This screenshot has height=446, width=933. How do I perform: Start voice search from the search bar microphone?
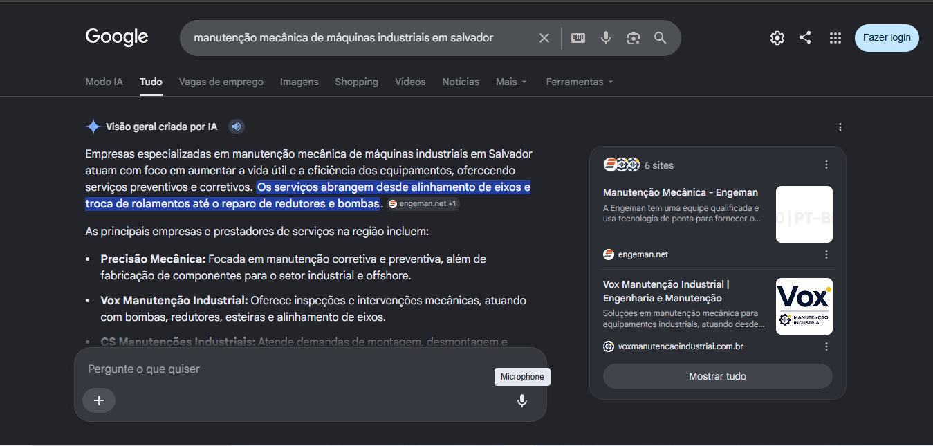[x=606, y=38]
